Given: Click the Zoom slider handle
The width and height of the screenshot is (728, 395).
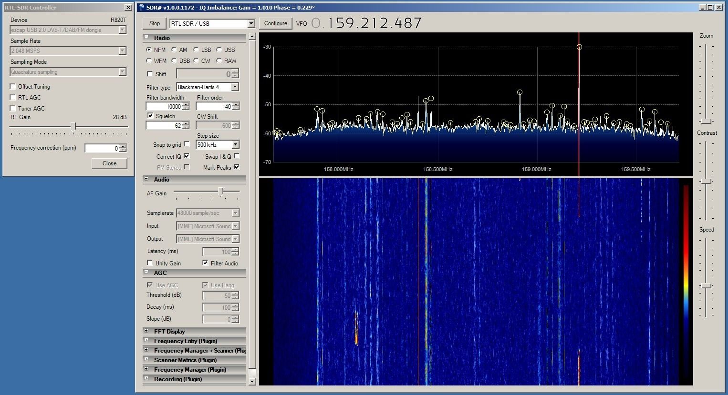Looking at the screenshot, I should (707, 121).
